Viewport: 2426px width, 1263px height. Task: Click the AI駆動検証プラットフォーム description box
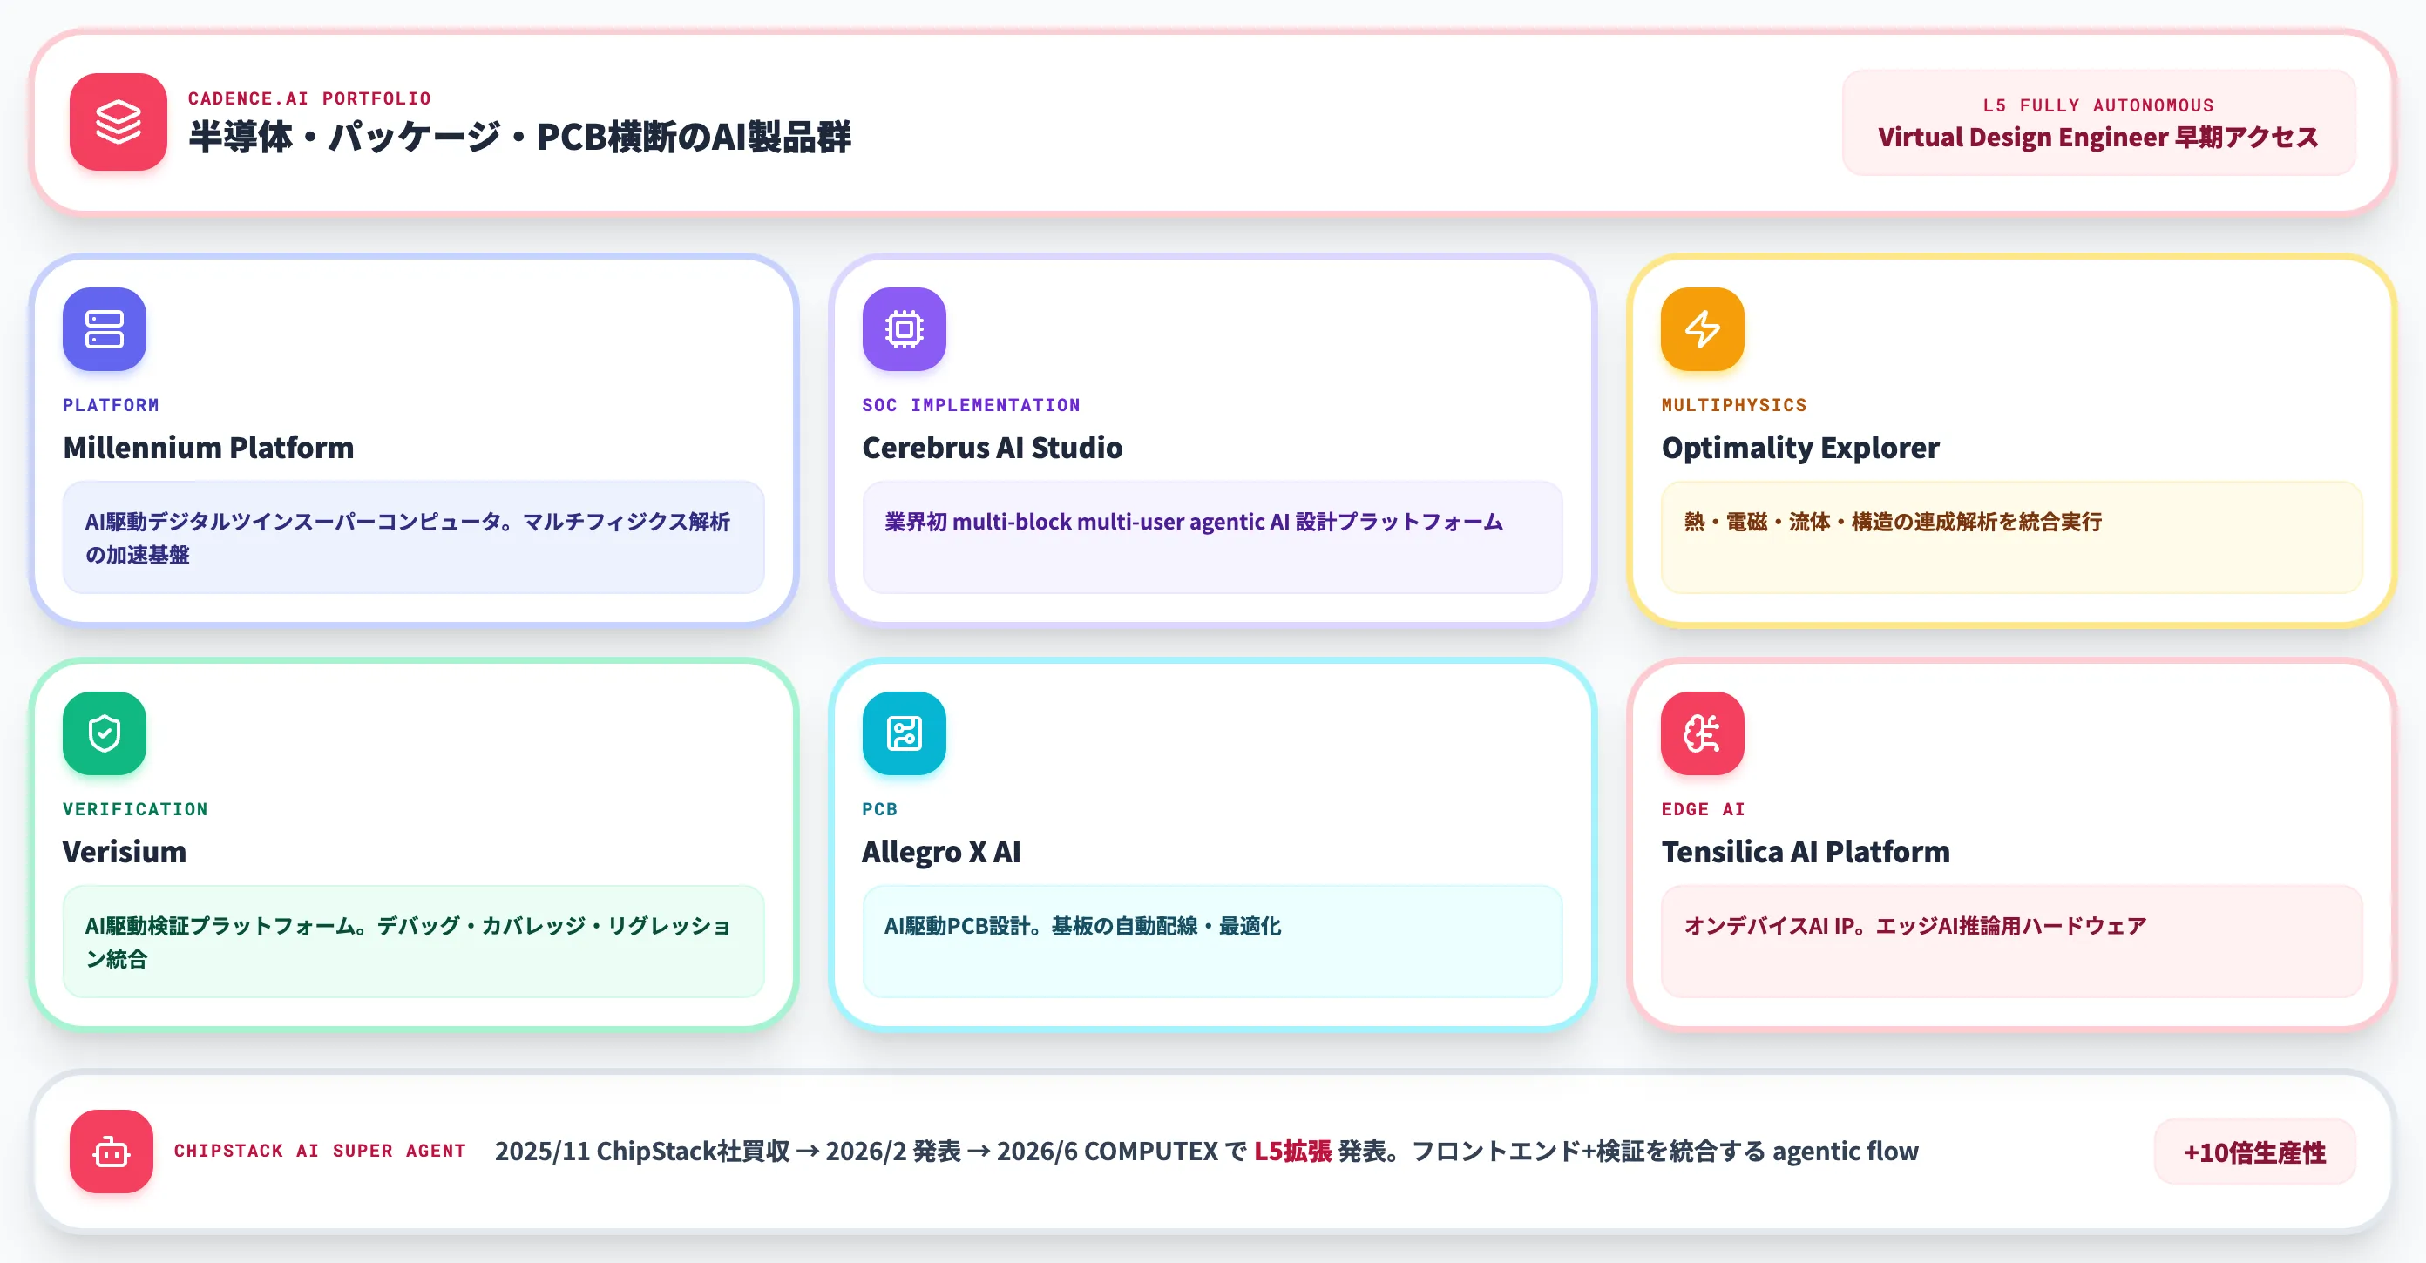click(x=413, y=941)
